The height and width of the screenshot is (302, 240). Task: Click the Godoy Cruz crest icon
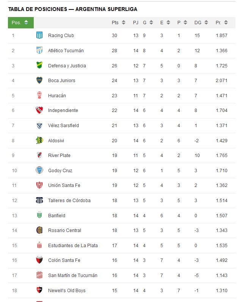[x=39, y=170]
